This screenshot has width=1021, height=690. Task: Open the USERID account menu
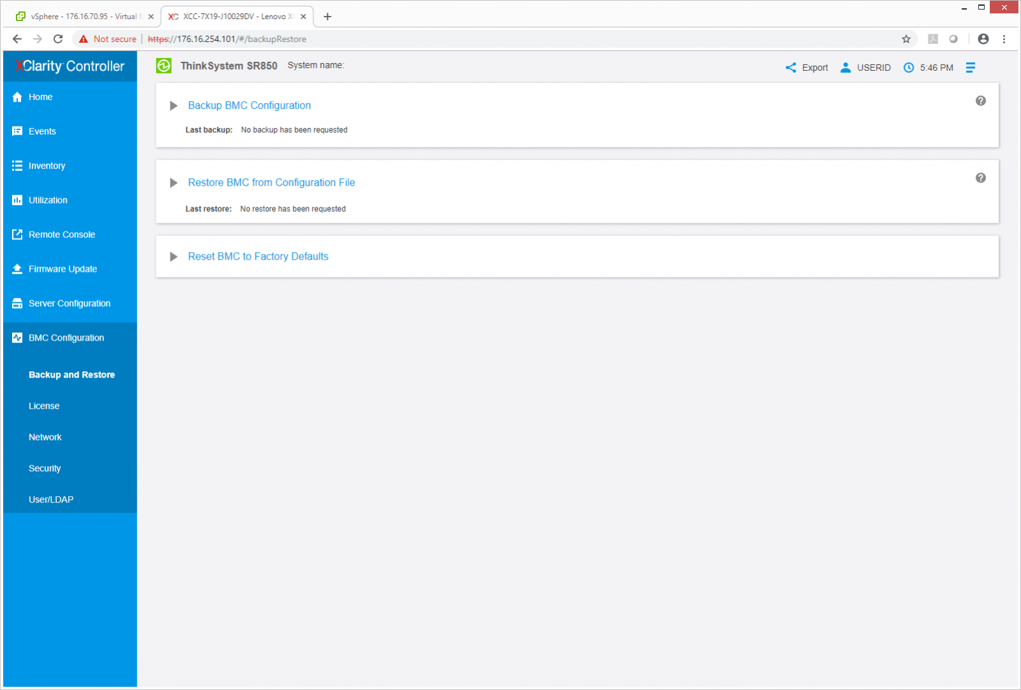(866, 68)
